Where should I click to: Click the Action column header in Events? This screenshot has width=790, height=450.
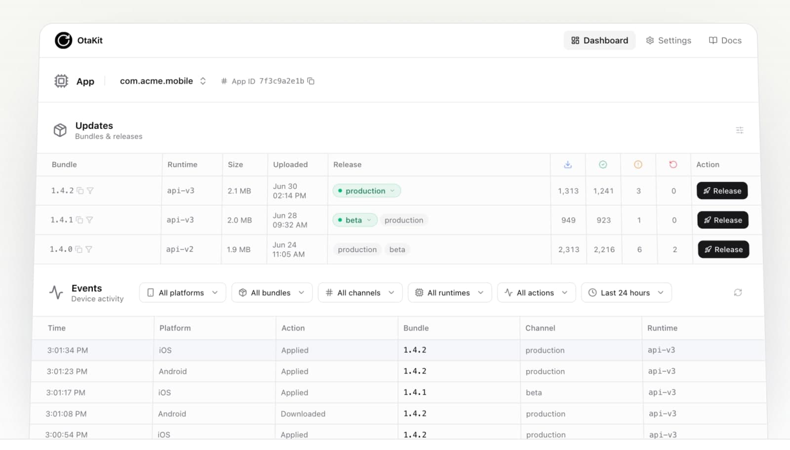pos(293,328)
